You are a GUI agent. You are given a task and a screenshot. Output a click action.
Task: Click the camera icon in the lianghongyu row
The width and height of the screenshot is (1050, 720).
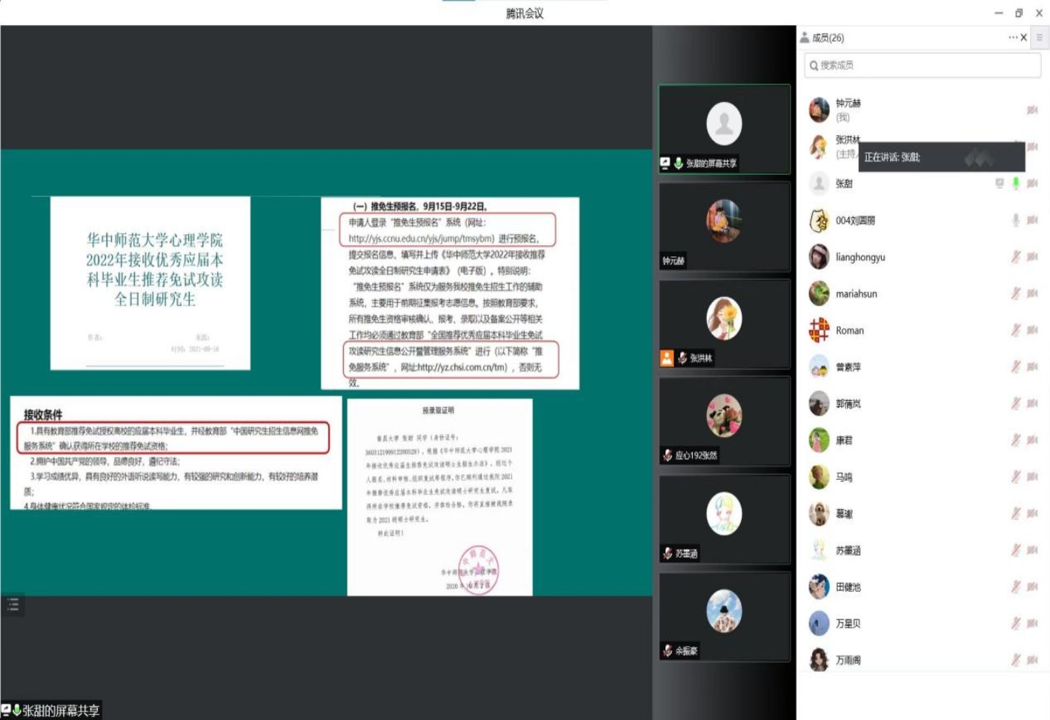click(1032, 257)
